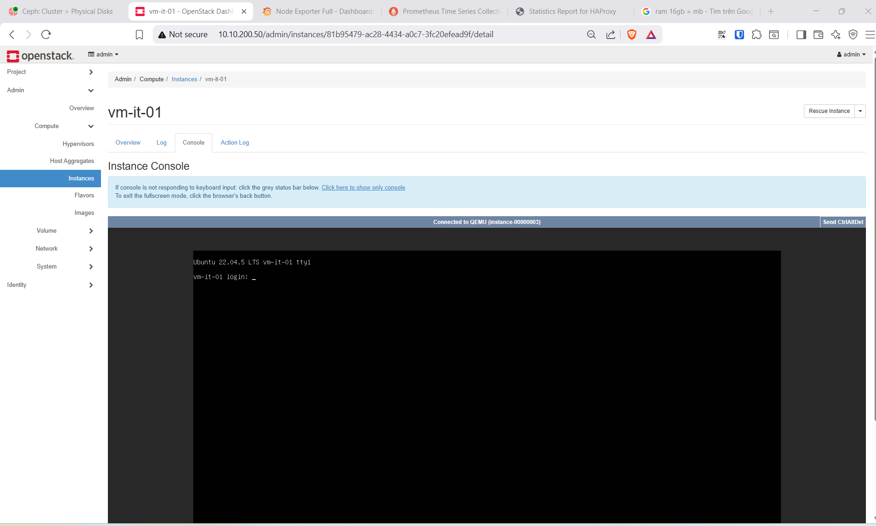
Task: Click the Not secure warning icon
Action: pyautogui.click(x=162, y=35)
